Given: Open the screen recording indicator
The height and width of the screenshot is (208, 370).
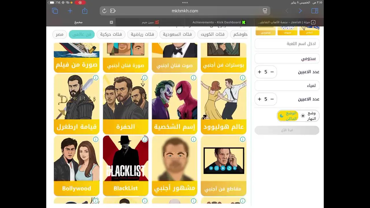Looking at the screenshot, I should [x=80, y=3].
